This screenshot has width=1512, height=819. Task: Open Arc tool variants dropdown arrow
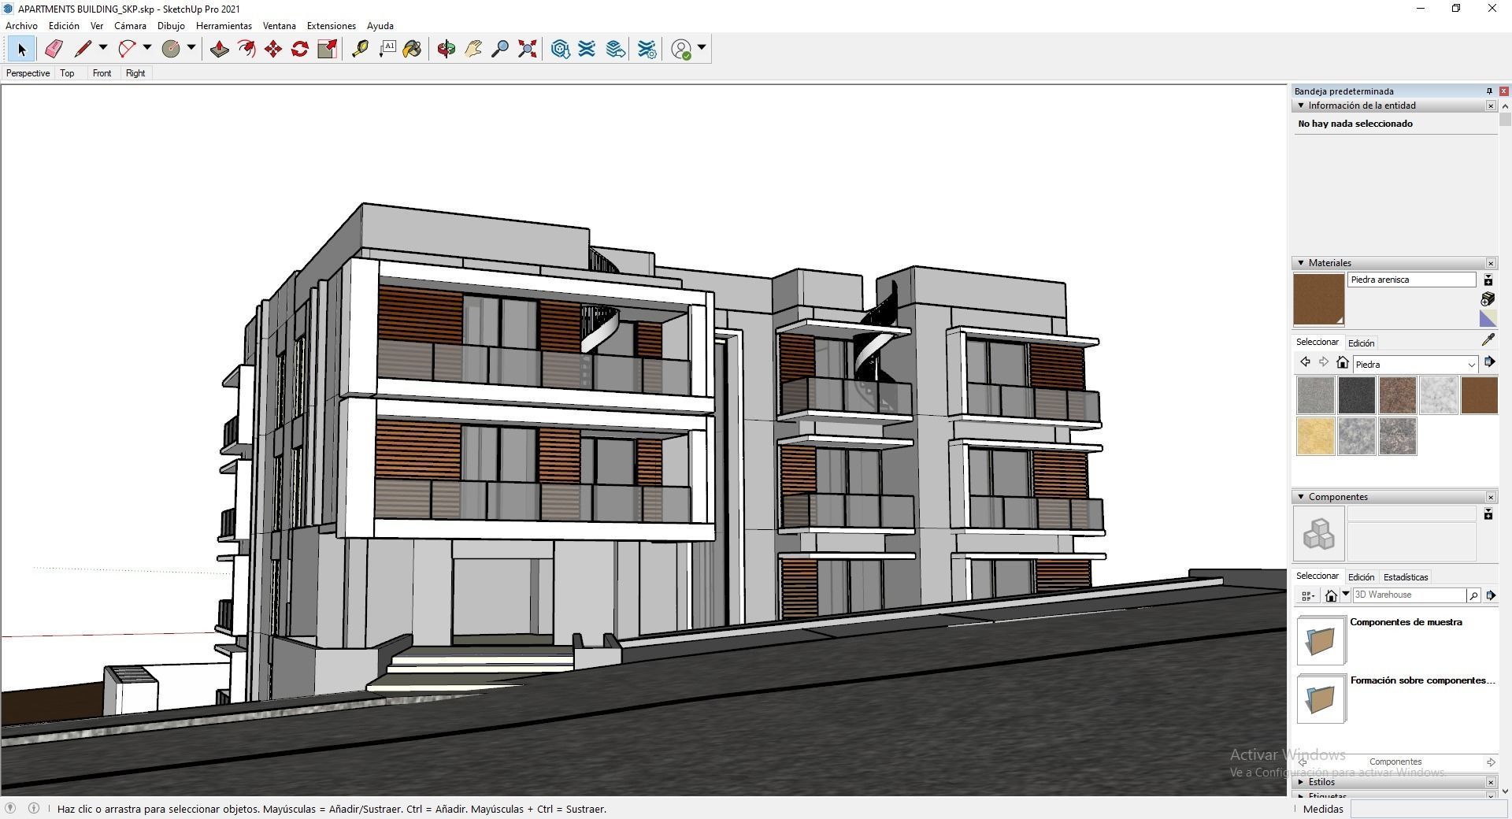[x=146, y=48]
